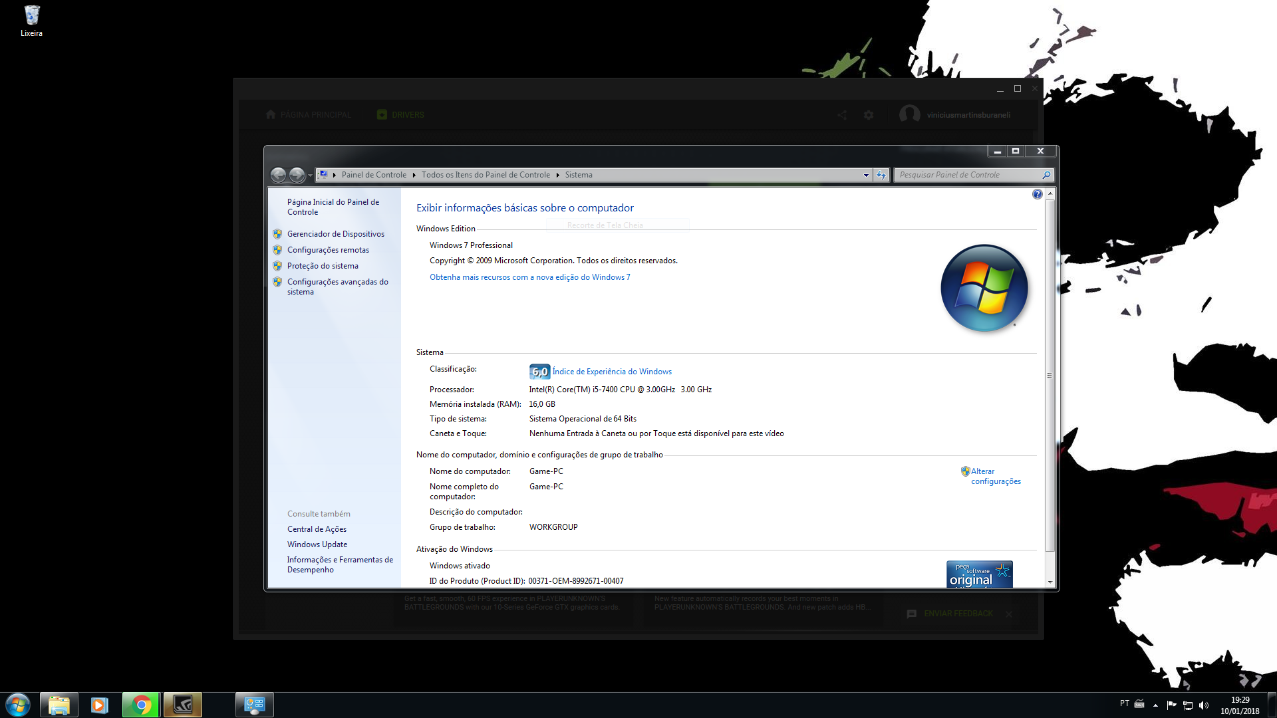Expand the first breadcrumb arrow before Painel de Controle
The height and width of the screenshot is (718, 1277).
pos(334,175)
